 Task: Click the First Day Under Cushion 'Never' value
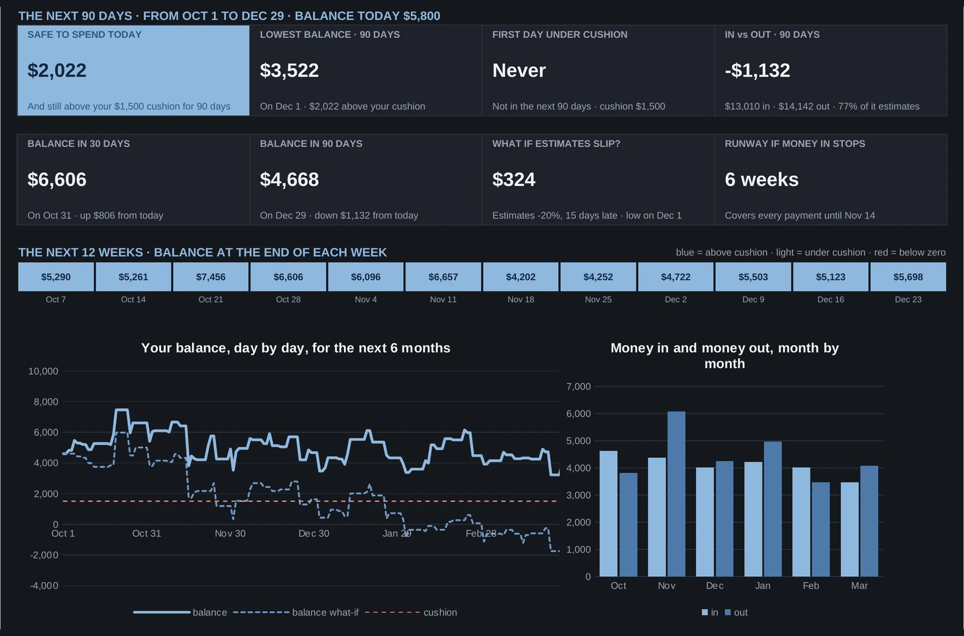519,70
